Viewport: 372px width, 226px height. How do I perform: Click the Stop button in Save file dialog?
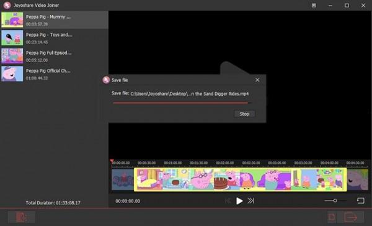(244, 114)
